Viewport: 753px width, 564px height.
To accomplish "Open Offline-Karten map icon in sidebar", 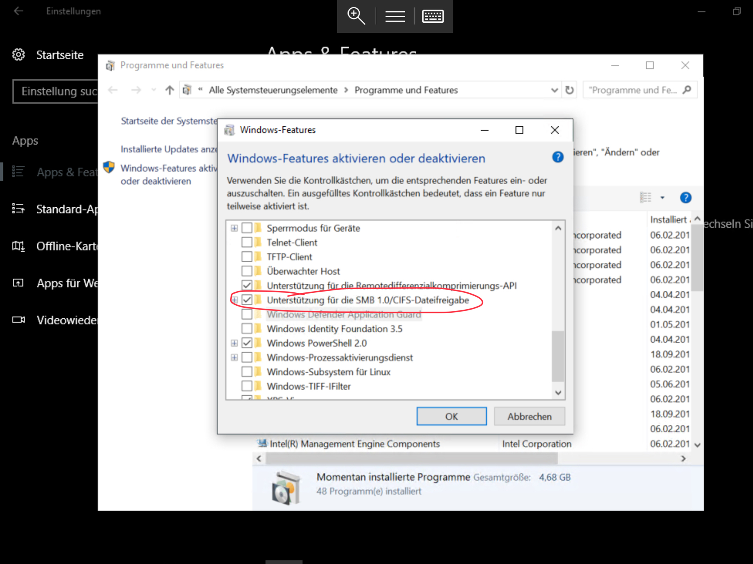I will 18,246.
